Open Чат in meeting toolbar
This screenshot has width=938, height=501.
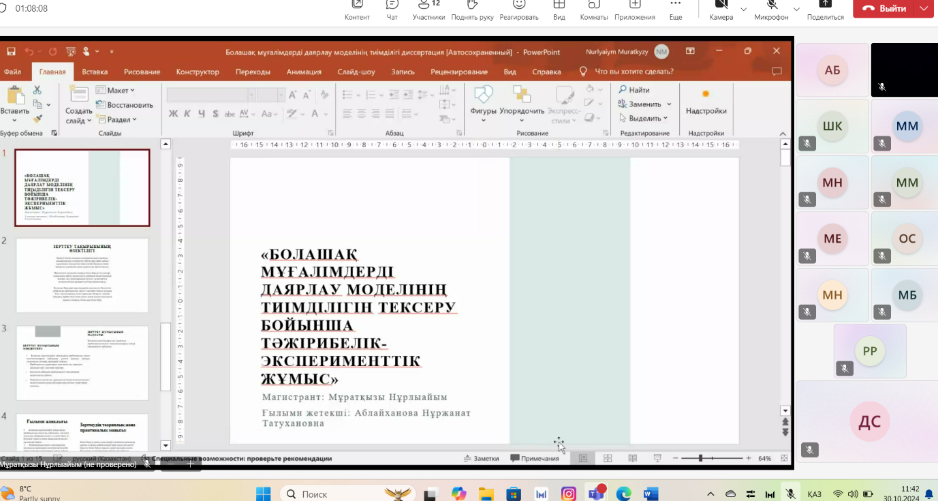tap(392, 10)
